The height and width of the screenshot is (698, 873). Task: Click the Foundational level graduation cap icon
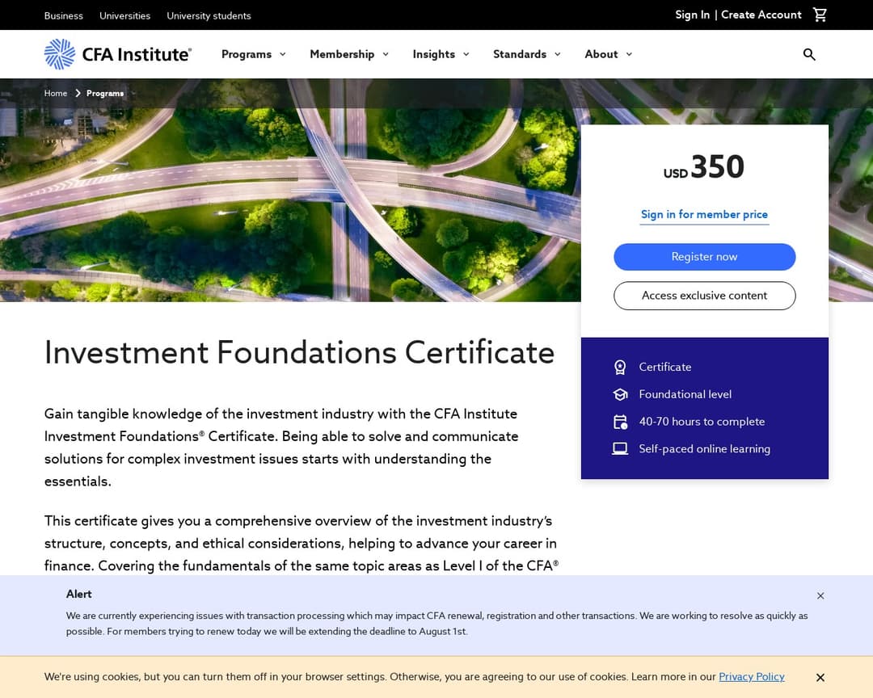point(620,394)
